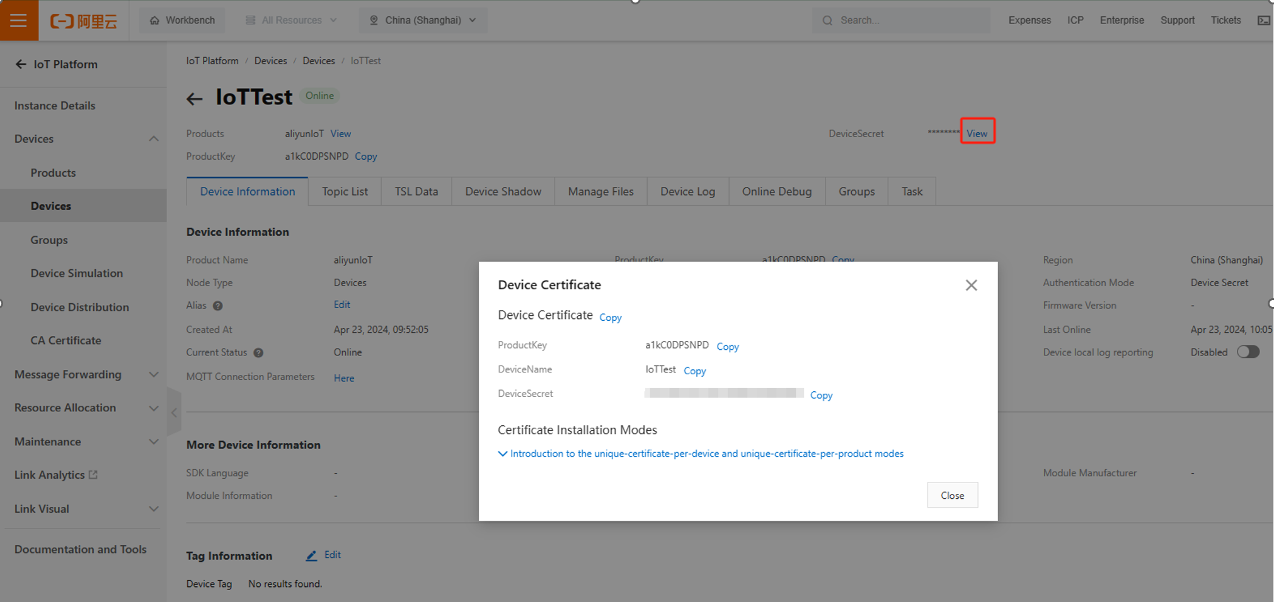Collapse the Devices sidebar section
Image resolution: width=1274 pixels, height=602 pixels.
[x=153, y=139]
